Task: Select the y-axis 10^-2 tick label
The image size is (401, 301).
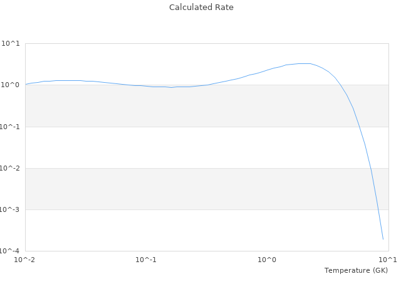Action: pyautogui.click(x=10, y=168)
